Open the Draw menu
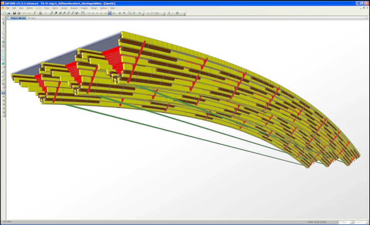The image size is (370, 225). coord(47,8)
